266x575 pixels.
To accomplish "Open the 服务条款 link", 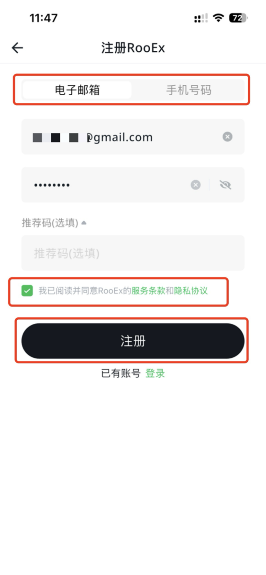I will click(148, 291).
